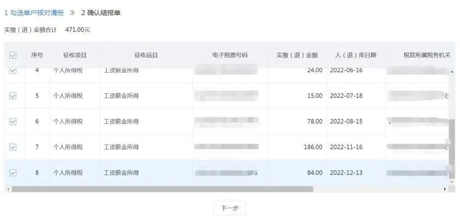
Task: Click the horizontal scrollbar thumb
Action: 162,189
